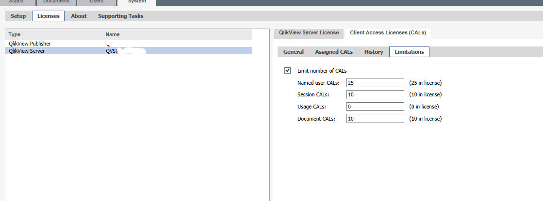The width and height of the screenshot is (543, 201).
Task: Click the '(25 in license)' text
Action: tap(425, 83)
